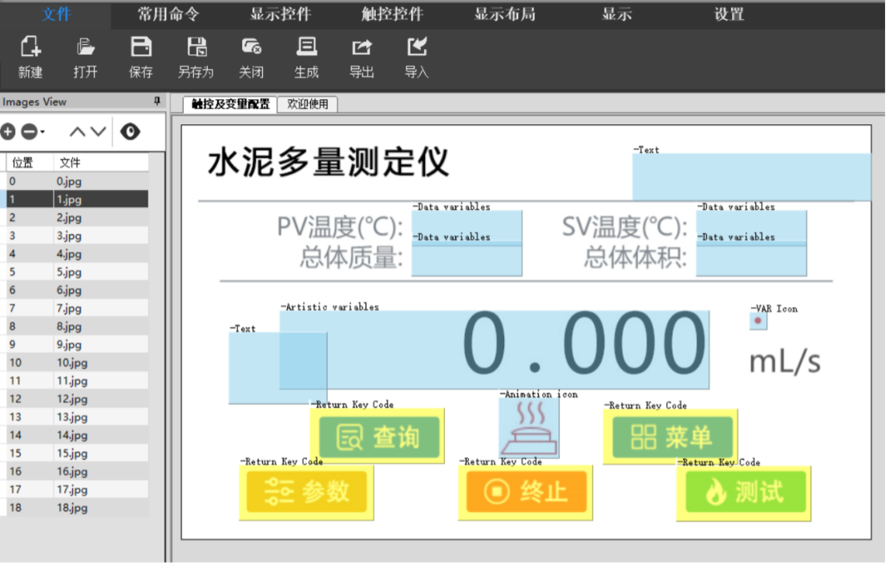
Task: Select the Text box beside title
Action: tap(753, 177)
